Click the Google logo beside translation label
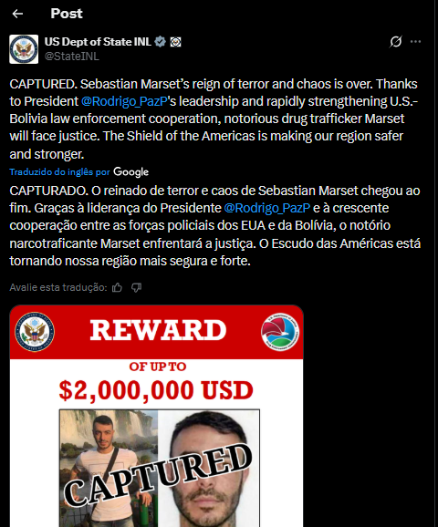Screen dimensions: 438x527 130,172
